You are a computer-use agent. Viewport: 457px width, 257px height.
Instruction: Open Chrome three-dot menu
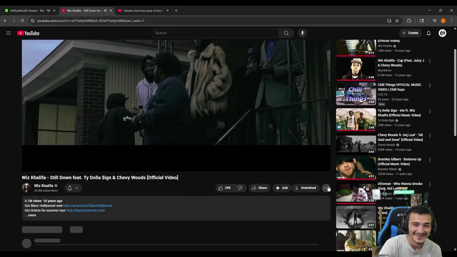(452, 21)
